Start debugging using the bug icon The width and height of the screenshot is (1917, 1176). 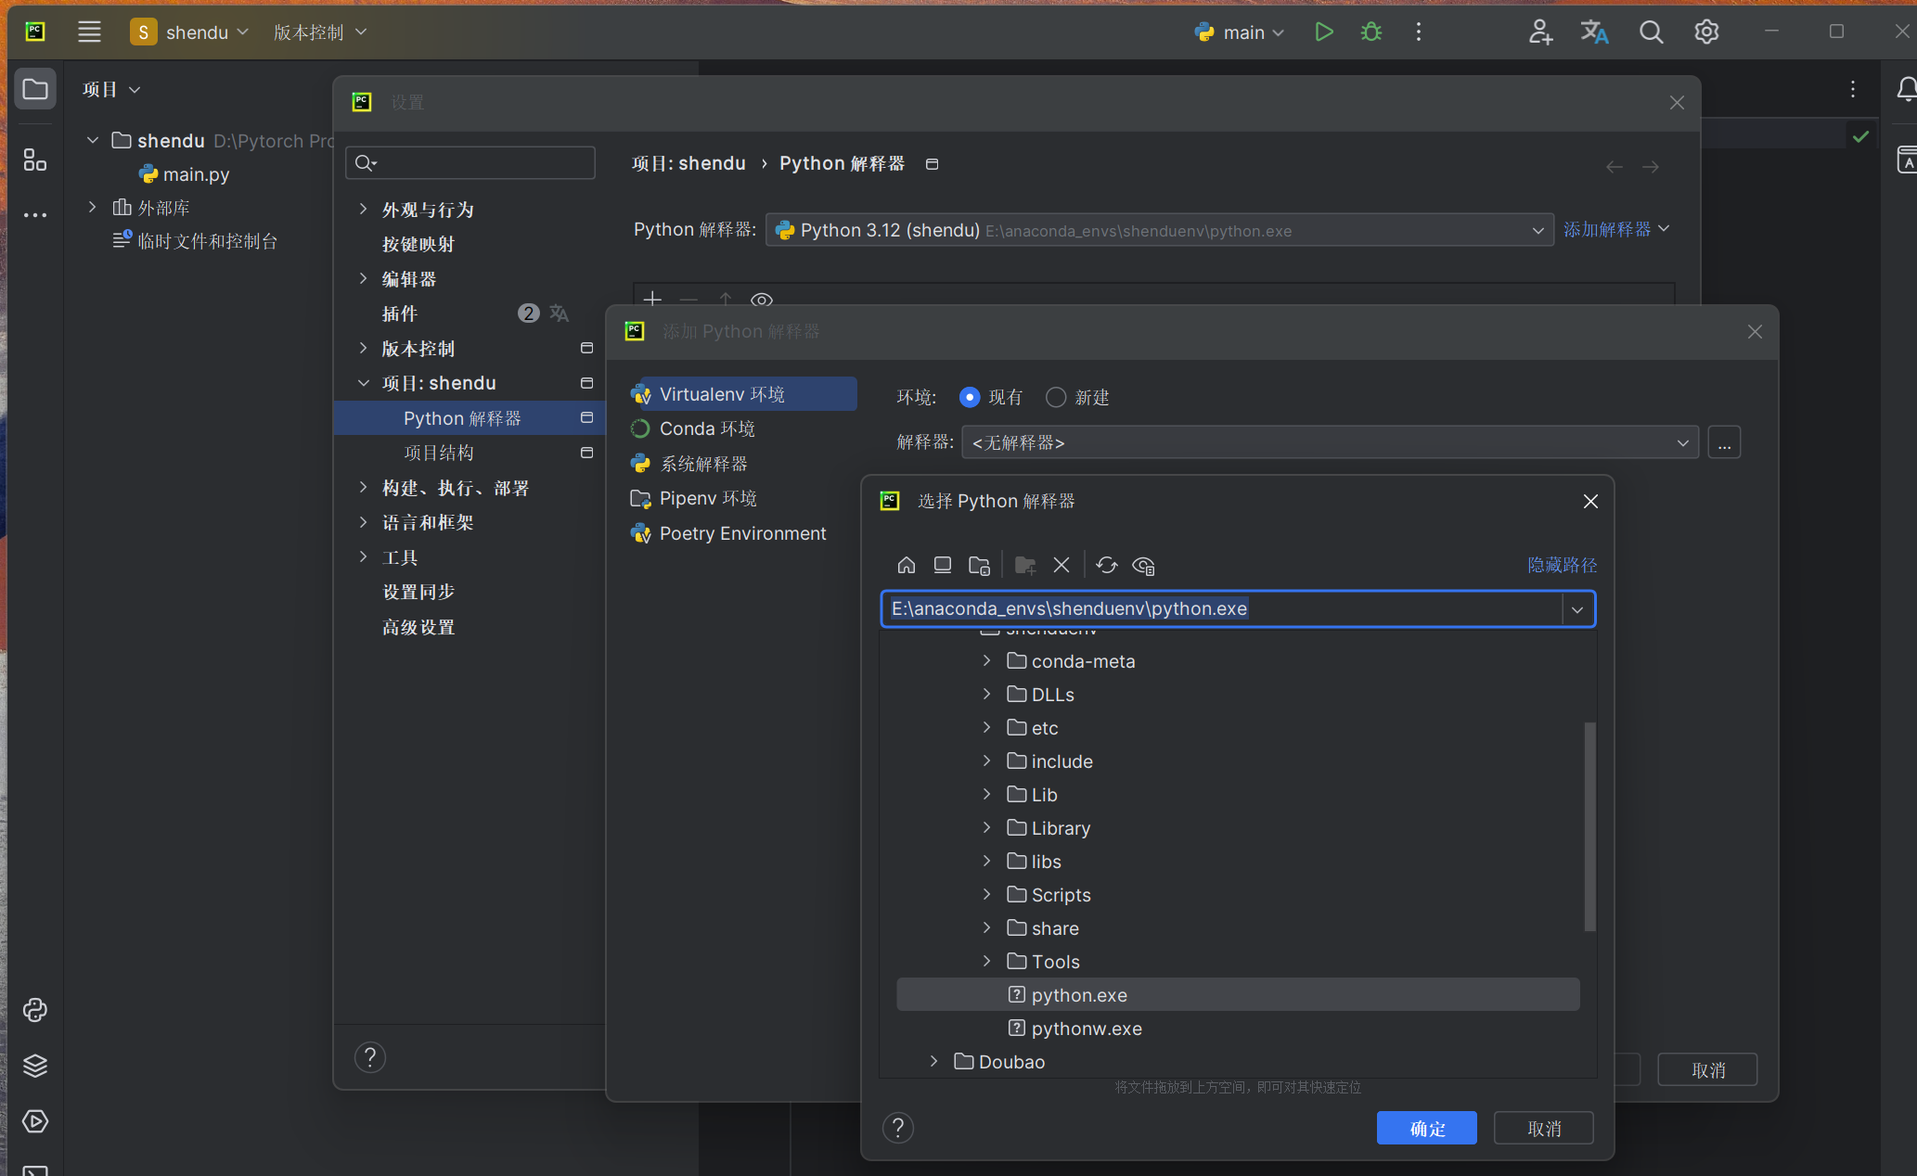[1371, 31]
